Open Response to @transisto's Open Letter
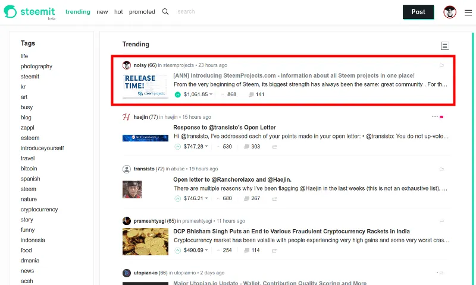This screenshot has height=285, width=476. (224, 128)
